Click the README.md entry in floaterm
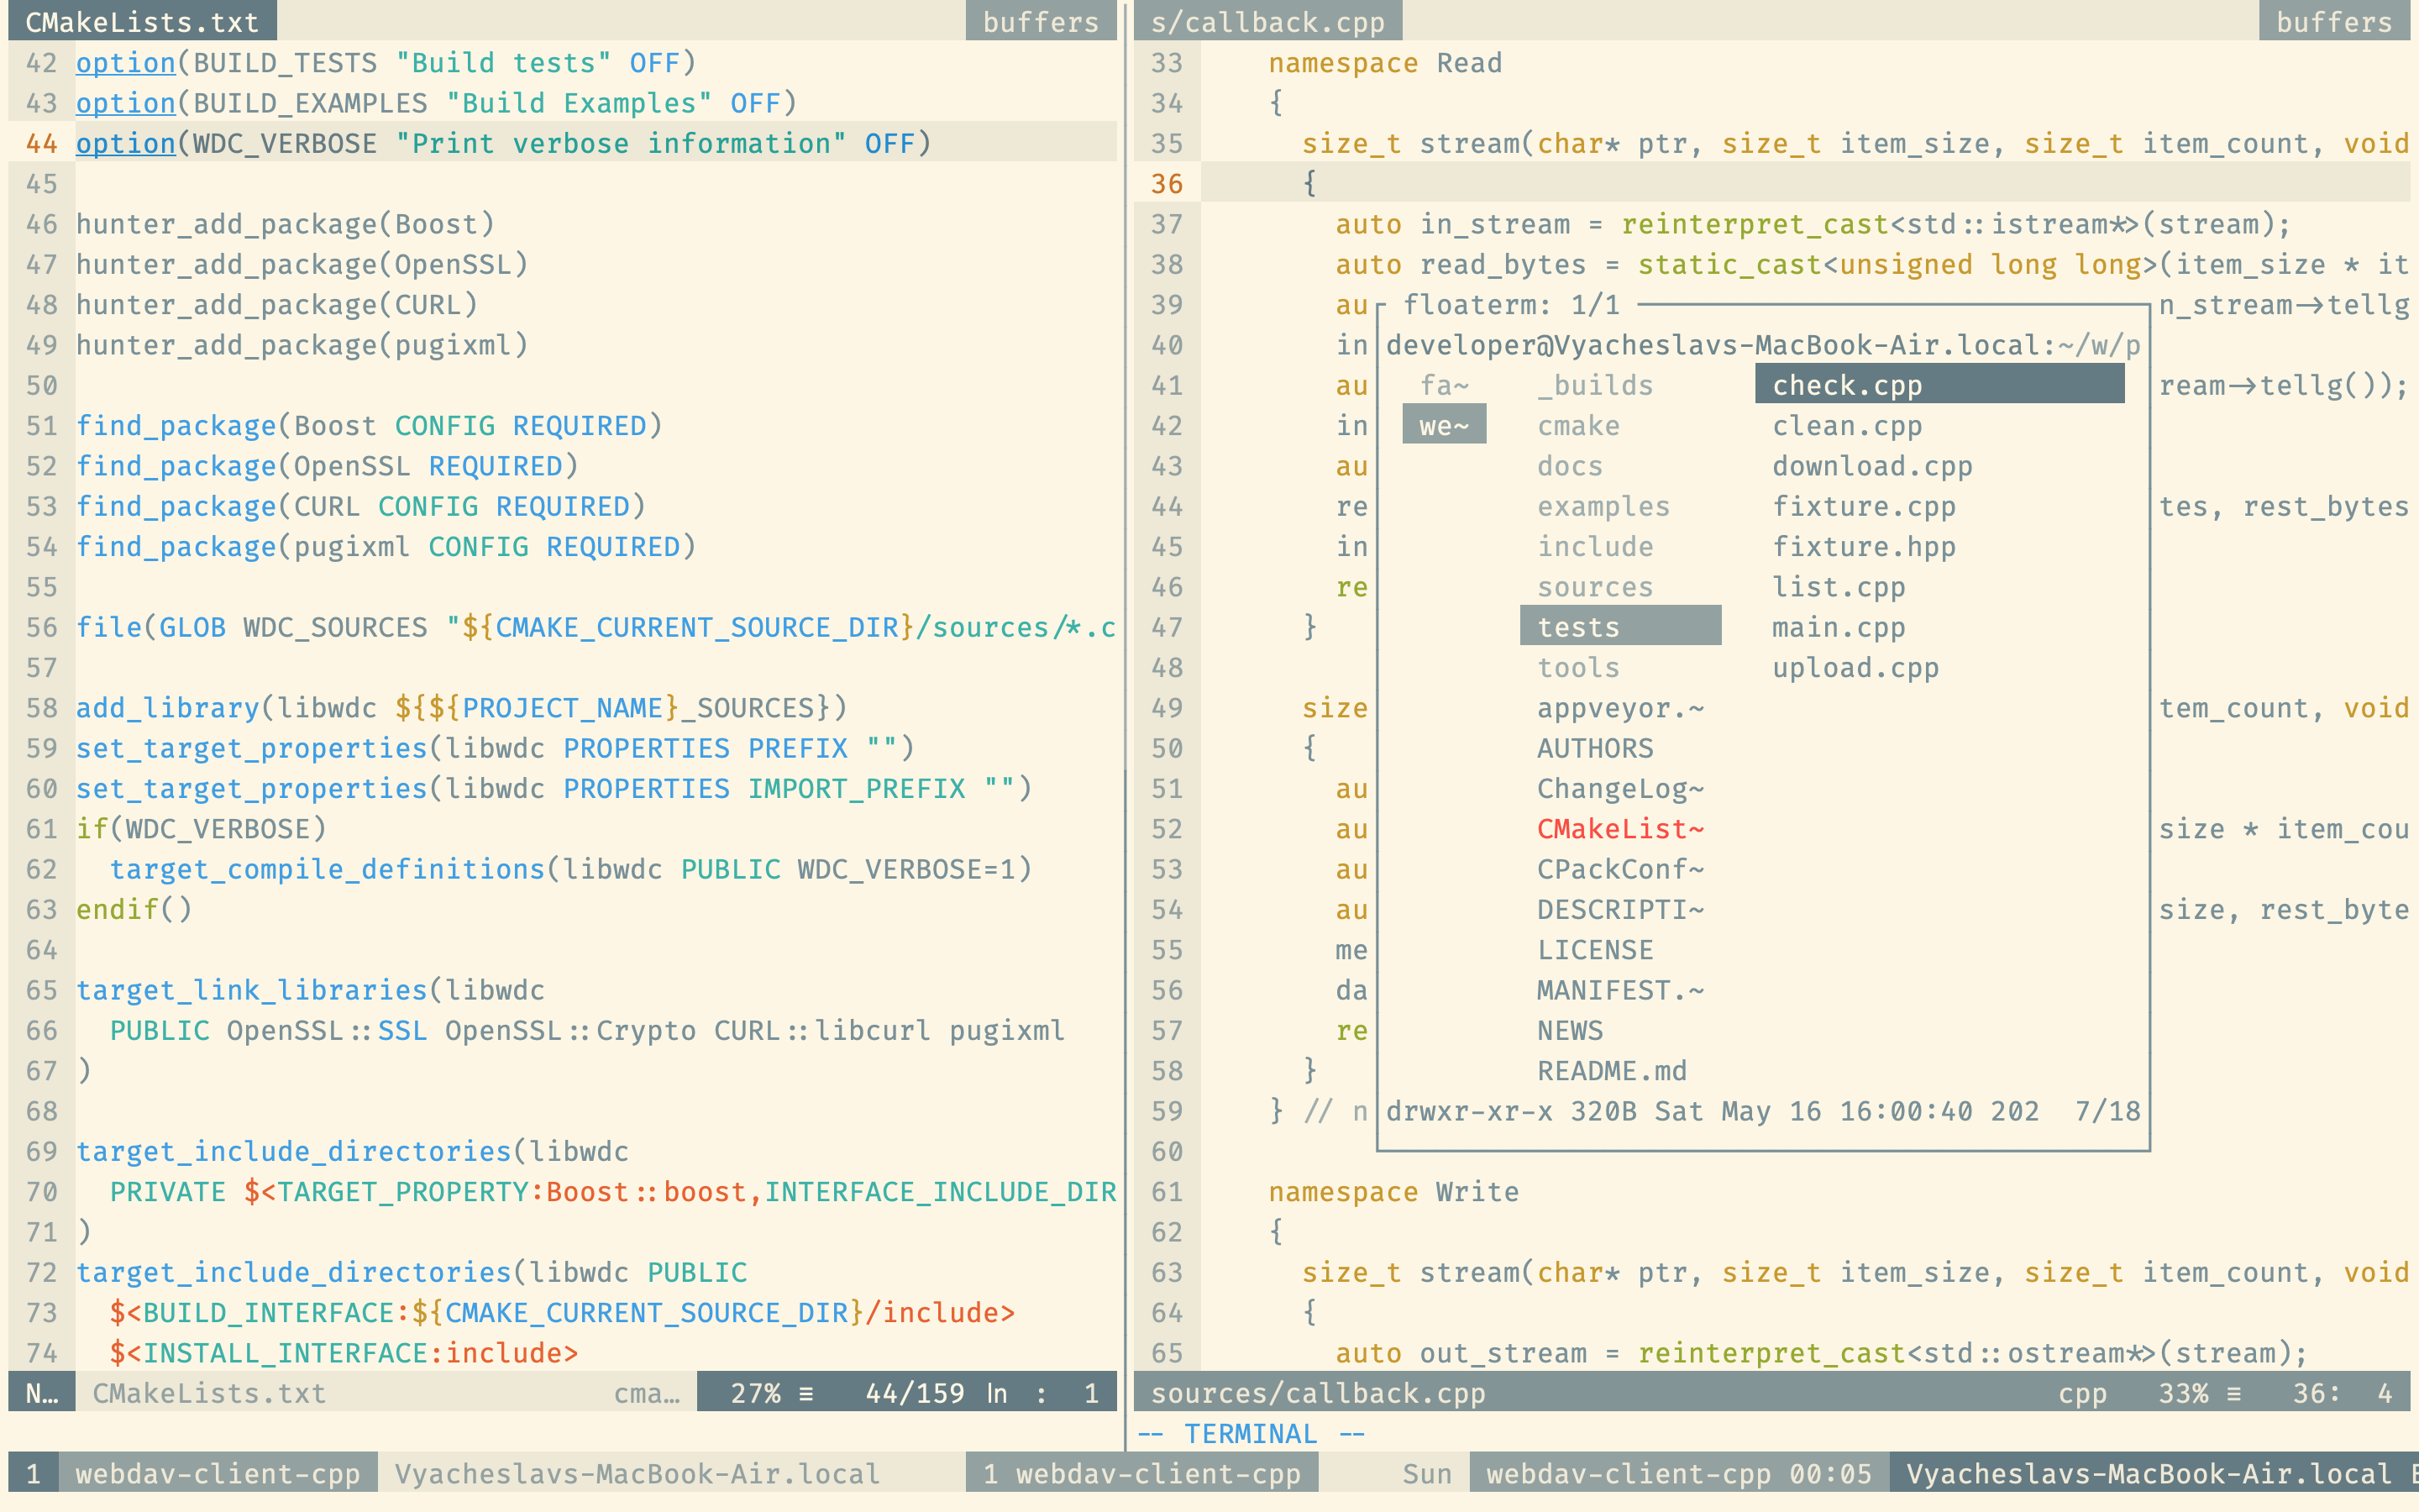Viewport: 2419px width, 1512px height. tap(1611, 1070)
